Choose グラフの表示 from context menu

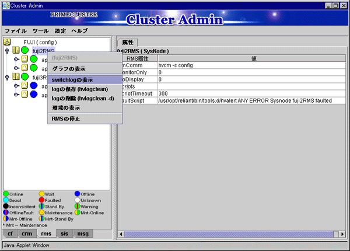click(x=85, y=69)
